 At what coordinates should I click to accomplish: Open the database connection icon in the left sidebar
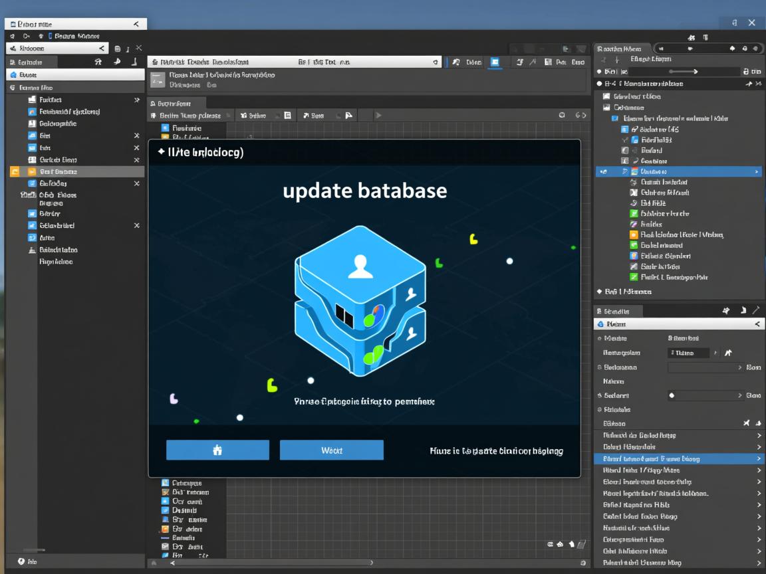[14, 74]
